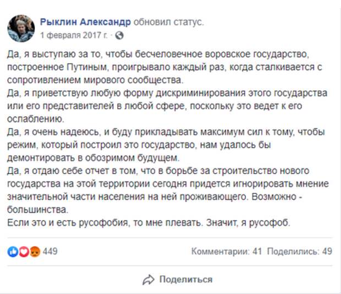
Task: Click the обновил статус text in the header
Action: pos(168,22)
